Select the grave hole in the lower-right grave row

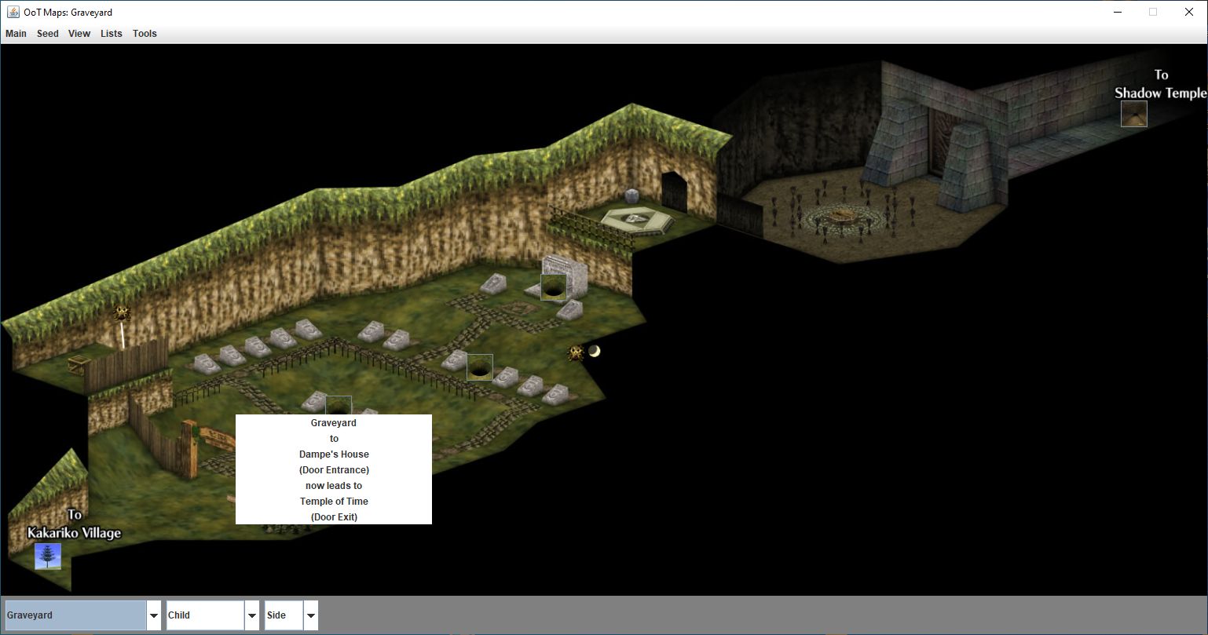480,367
